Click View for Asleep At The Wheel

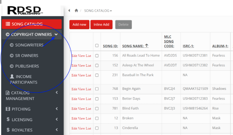tap(81, 66)
